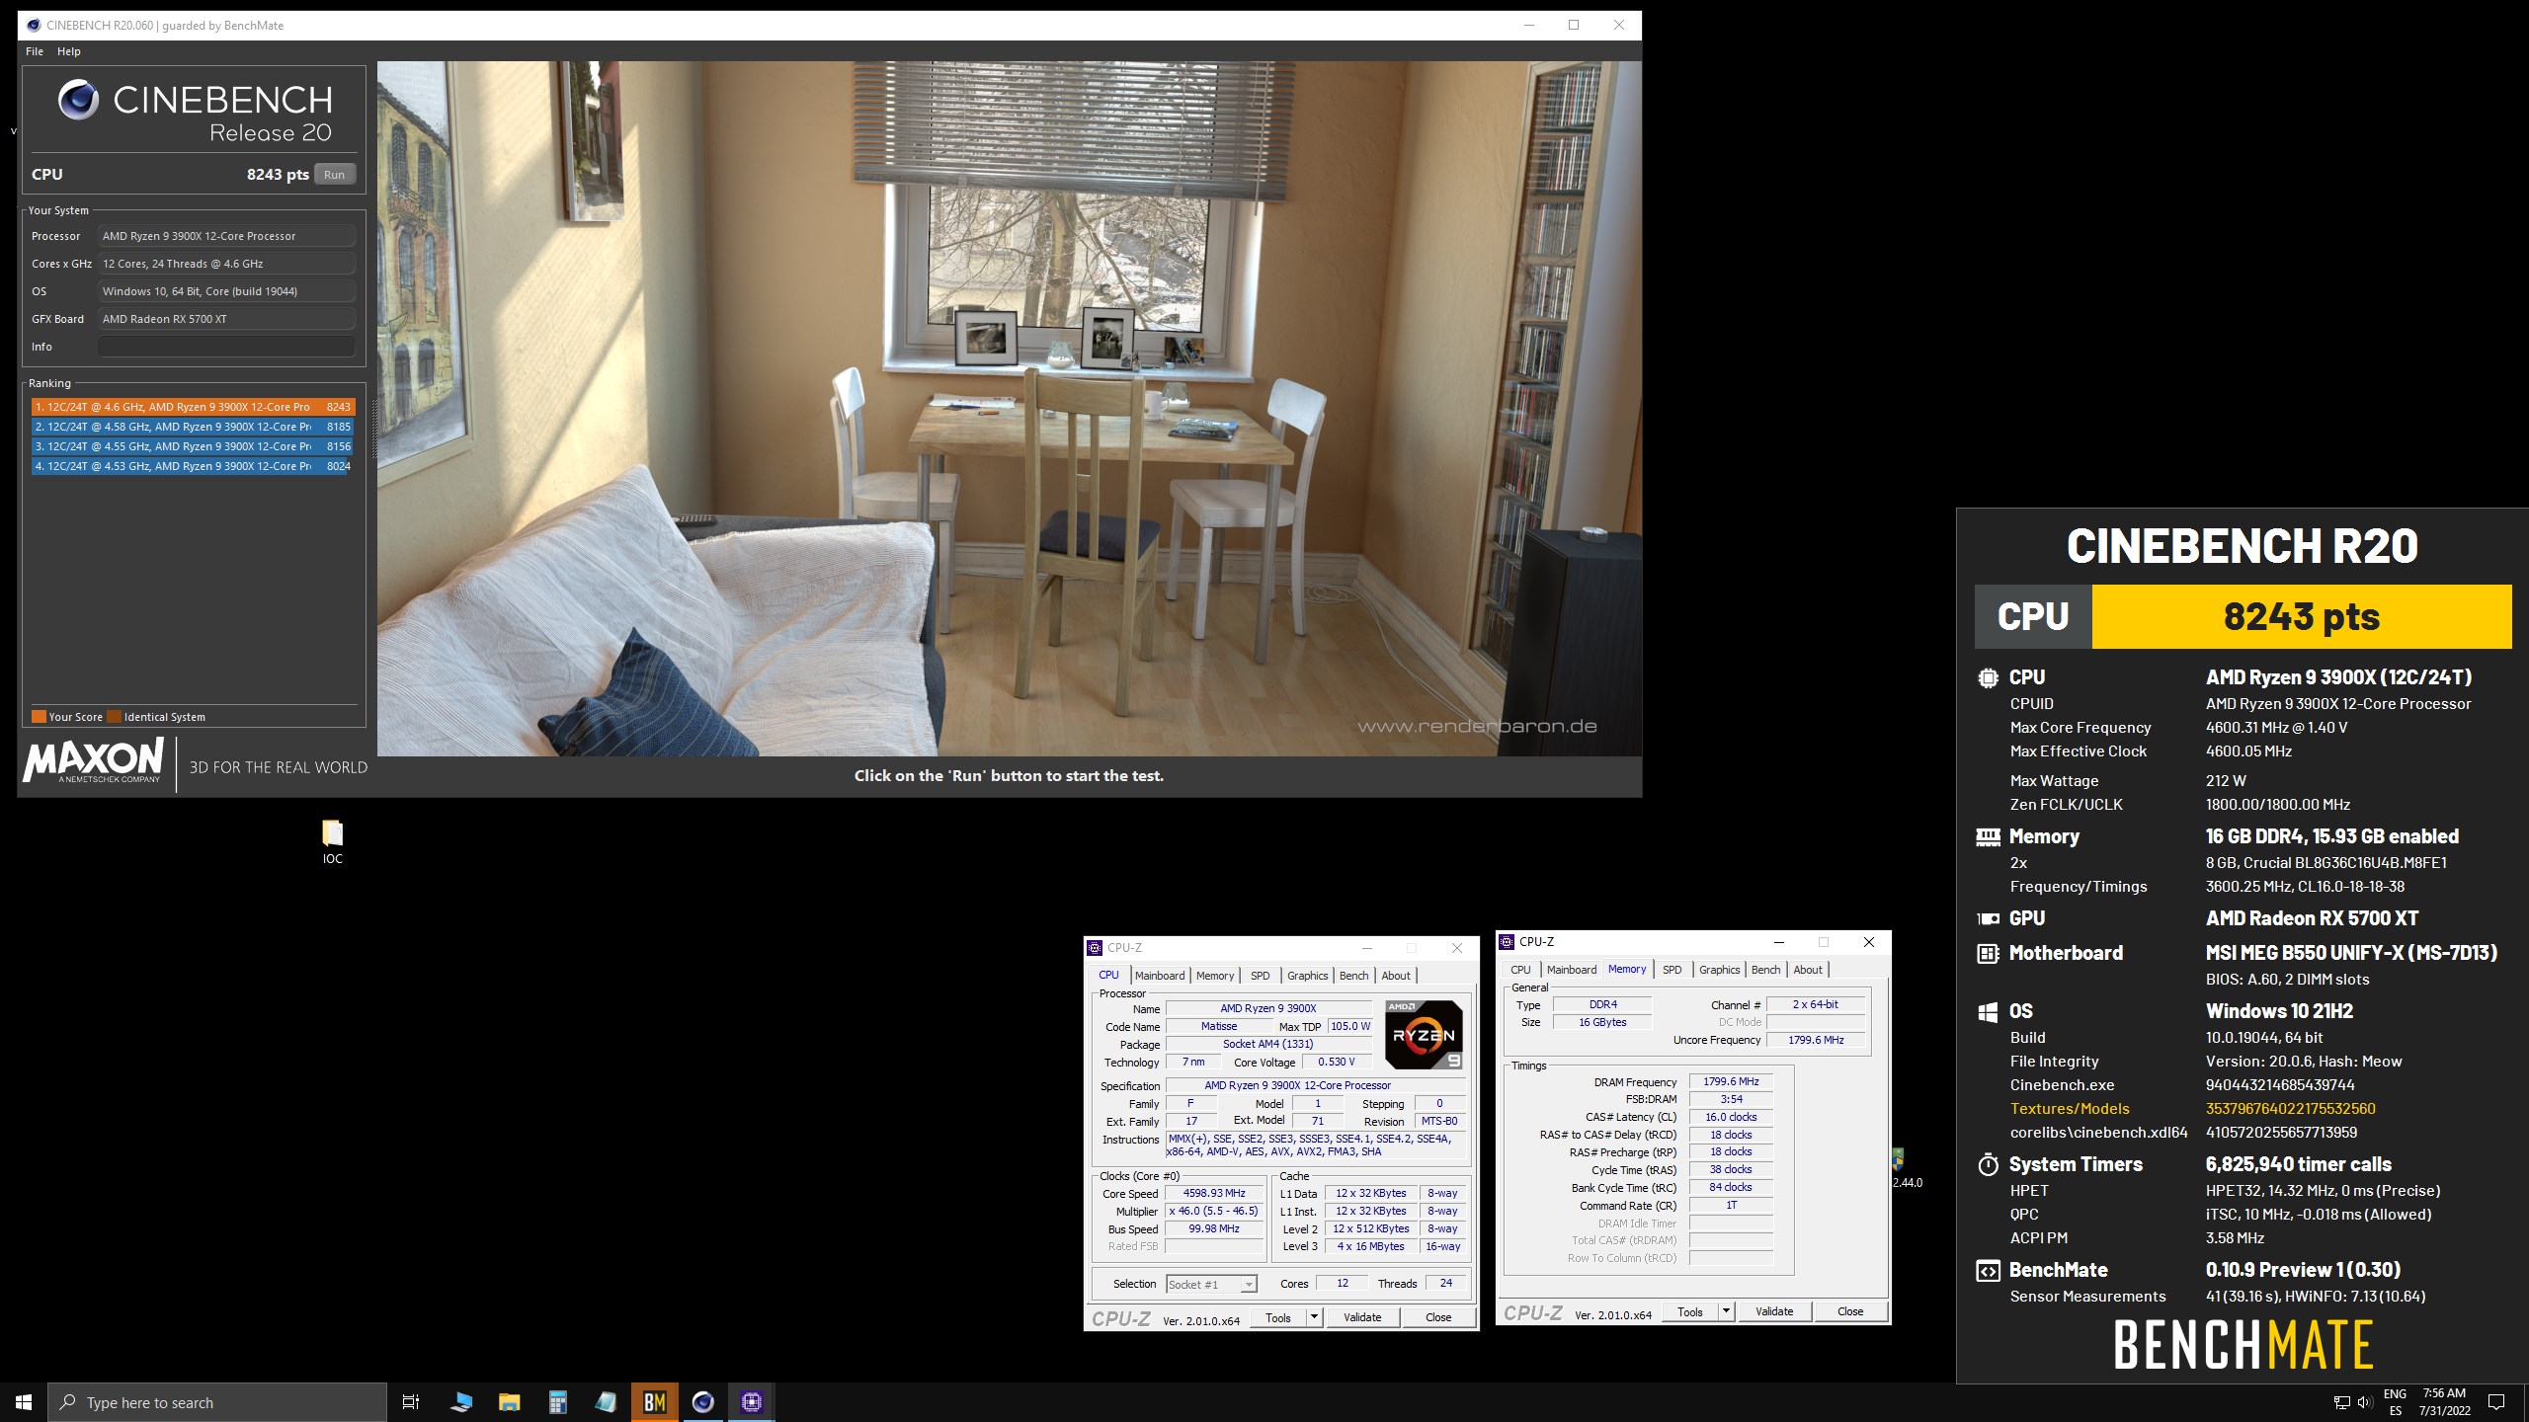Click the title bar icon of the CPU-Z CPU window
This screenshot has width=2529, height=1422.
[x=1095, y=948]
